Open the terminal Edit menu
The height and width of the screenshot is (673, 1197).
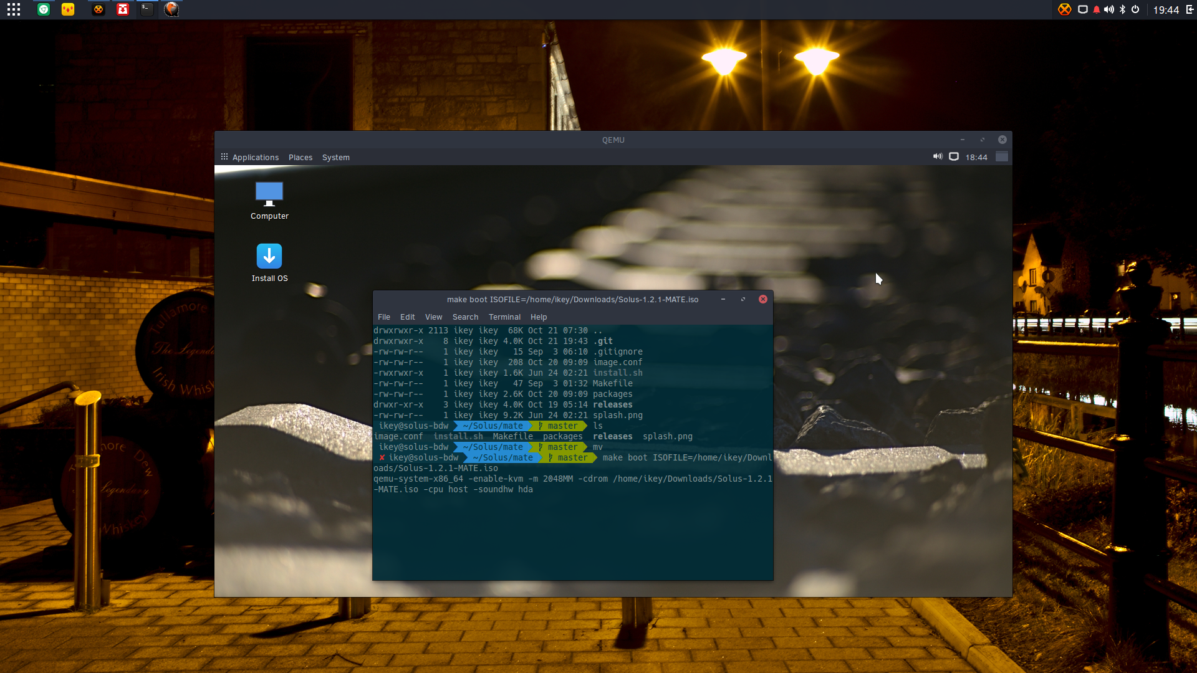(408, 317)
